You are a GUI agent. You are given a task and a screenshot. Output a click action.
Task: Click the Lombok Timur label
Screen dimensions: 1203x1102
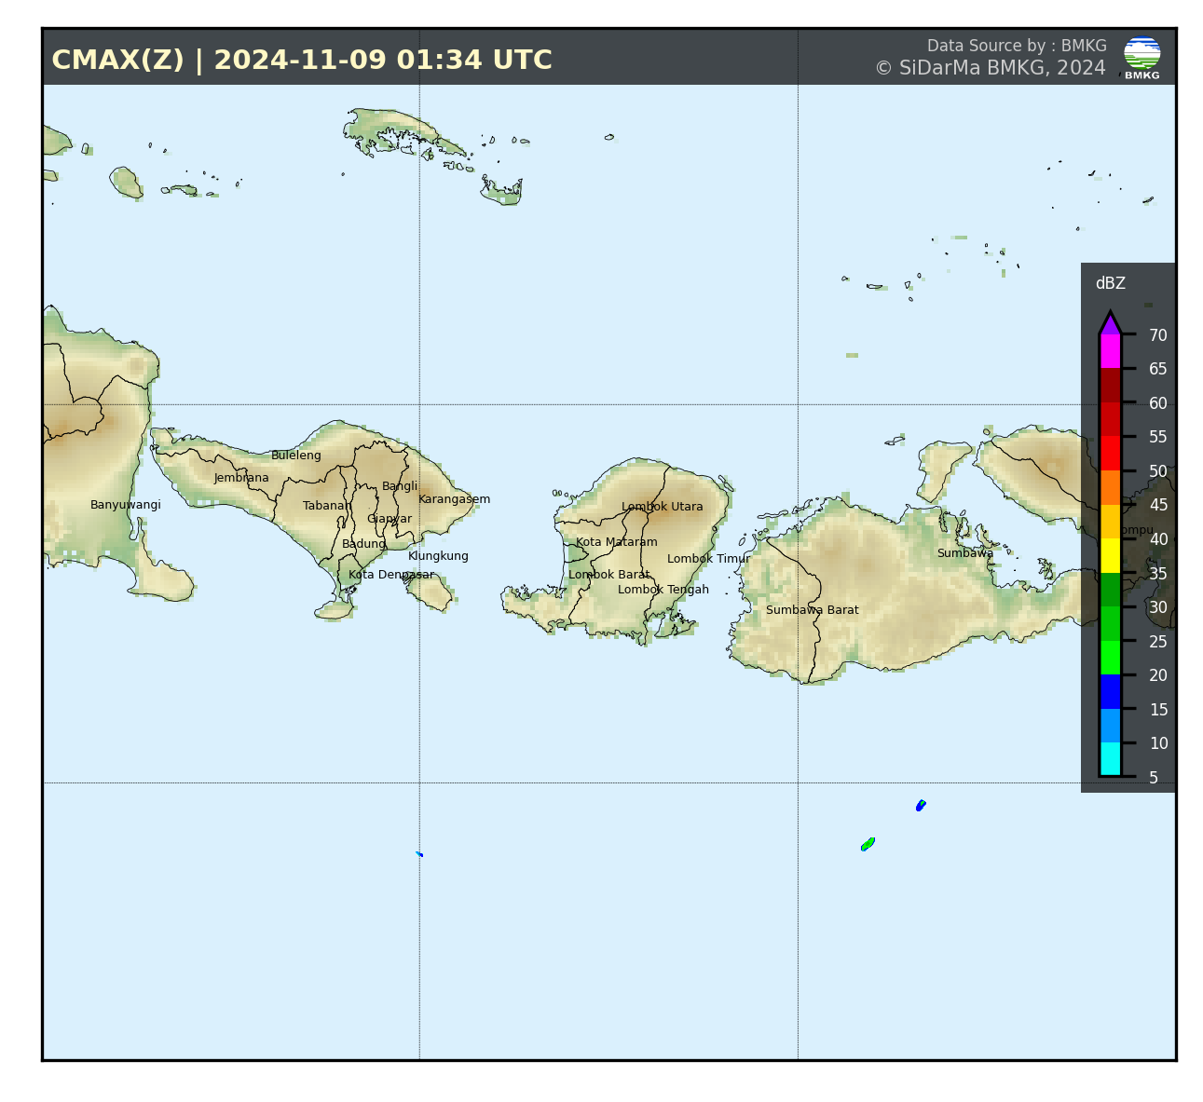pos(709,559)
